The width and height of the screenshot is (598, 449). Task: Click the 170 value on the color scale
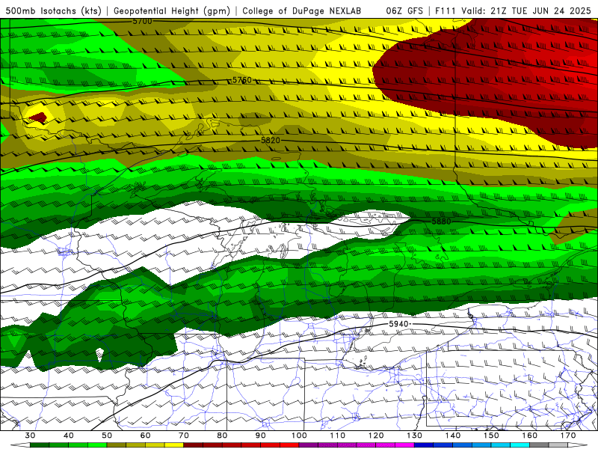pos(568,436)
